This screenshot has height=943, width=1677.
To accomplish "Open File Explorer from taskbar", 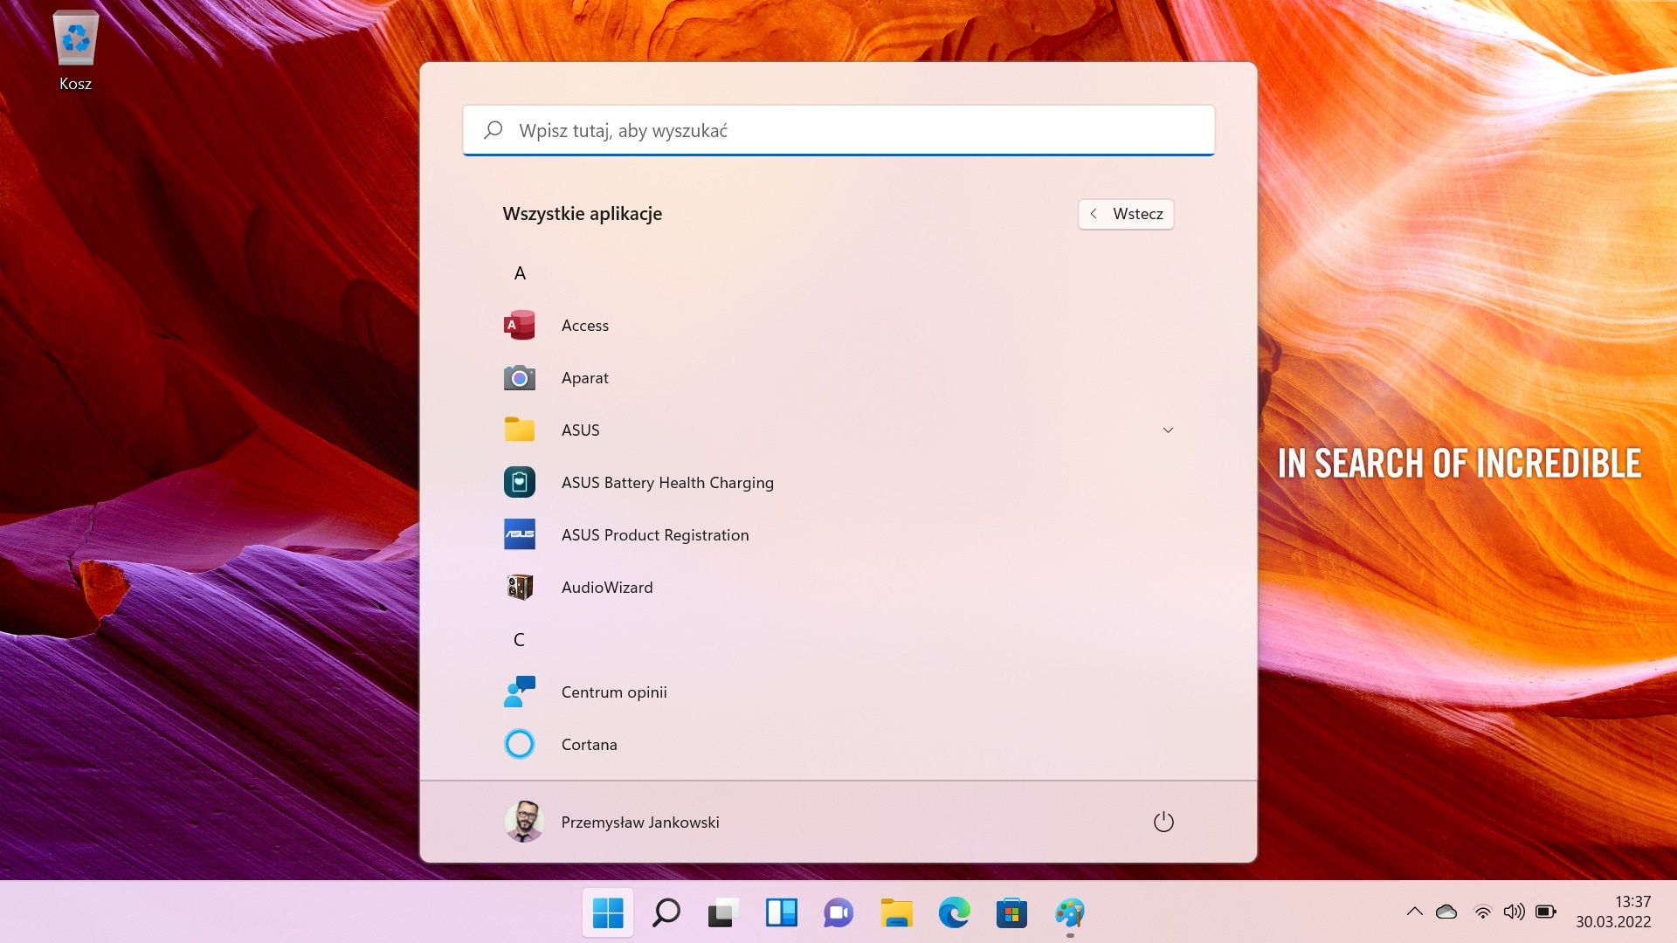I will 897,913.
